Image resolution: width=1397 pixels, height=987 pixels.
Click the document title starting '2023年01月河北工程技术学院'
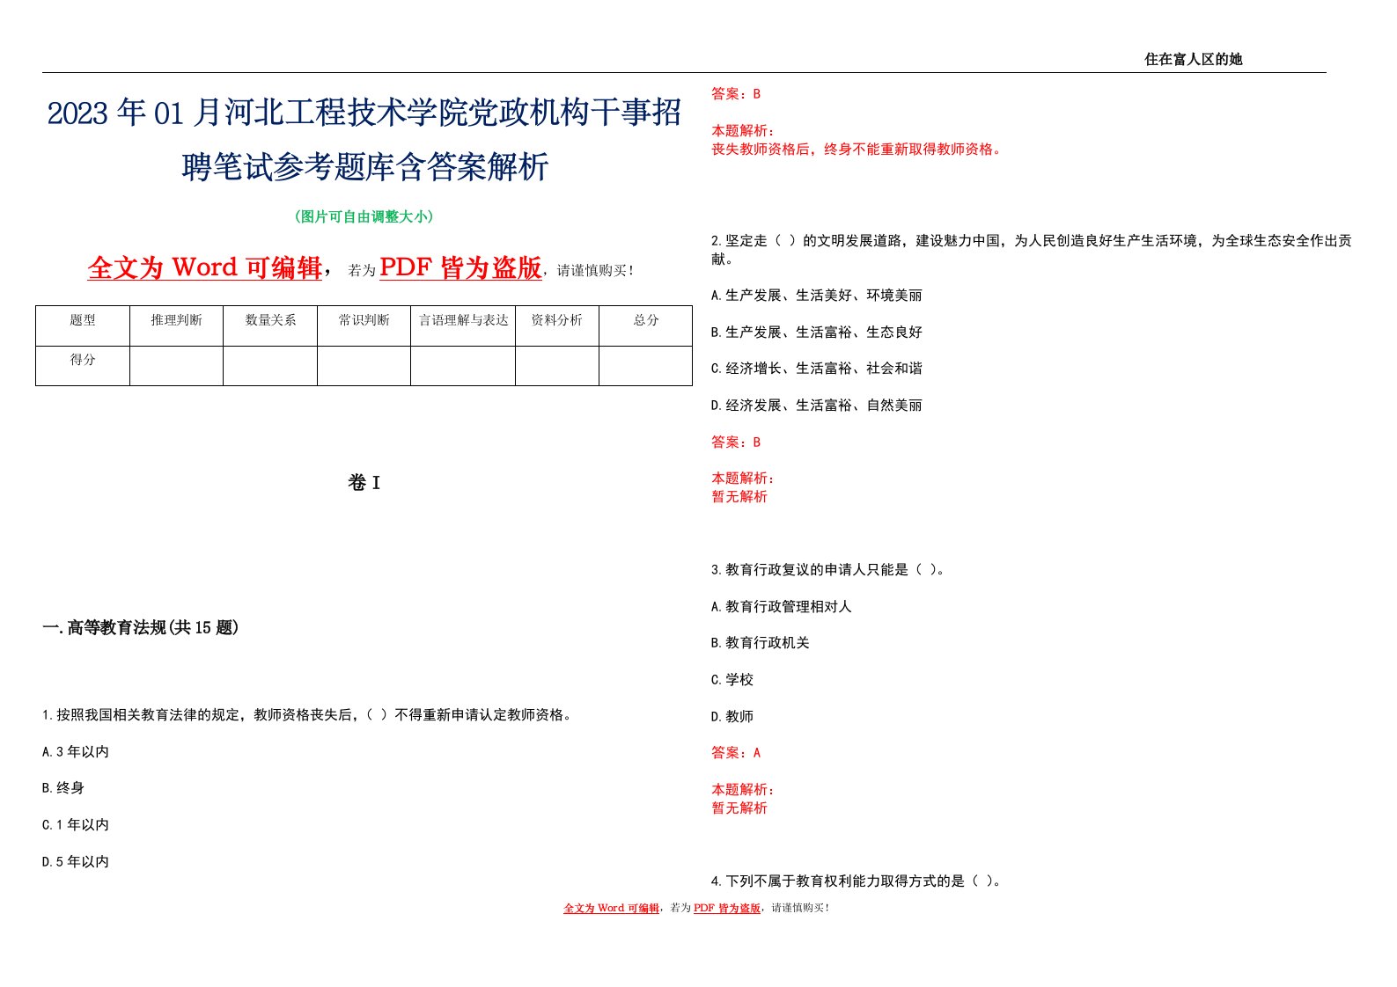pyautogui.click(x=364, y=139)
